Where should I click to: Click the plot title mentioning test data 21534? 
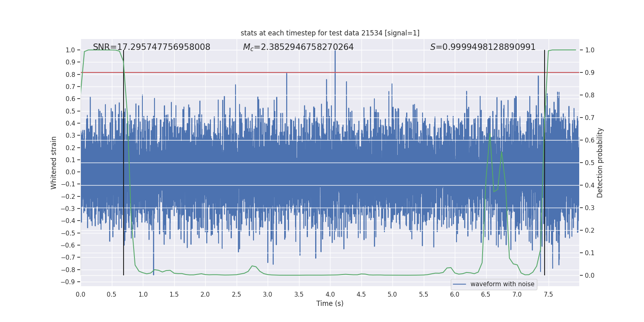pyautogui.click(x=330, y=33)
